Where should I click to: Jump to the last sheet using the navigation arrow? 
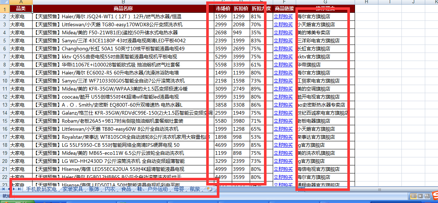click(19, 189)
